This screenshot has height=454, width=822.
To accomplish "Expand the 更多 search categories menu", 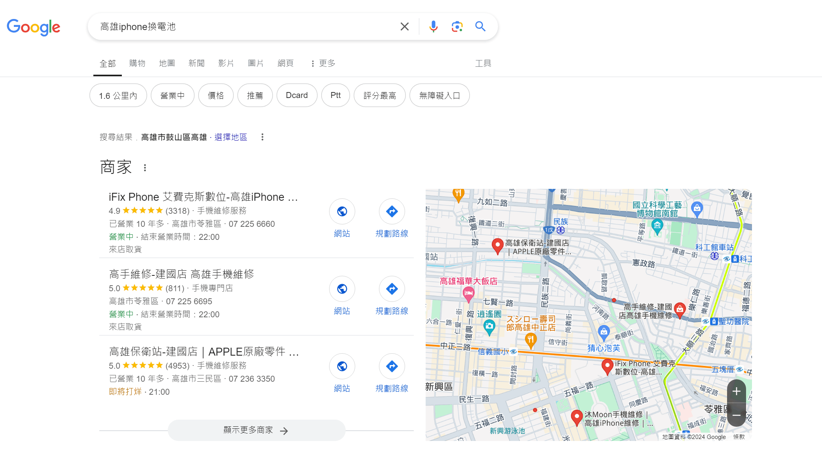I will (323, 63).
